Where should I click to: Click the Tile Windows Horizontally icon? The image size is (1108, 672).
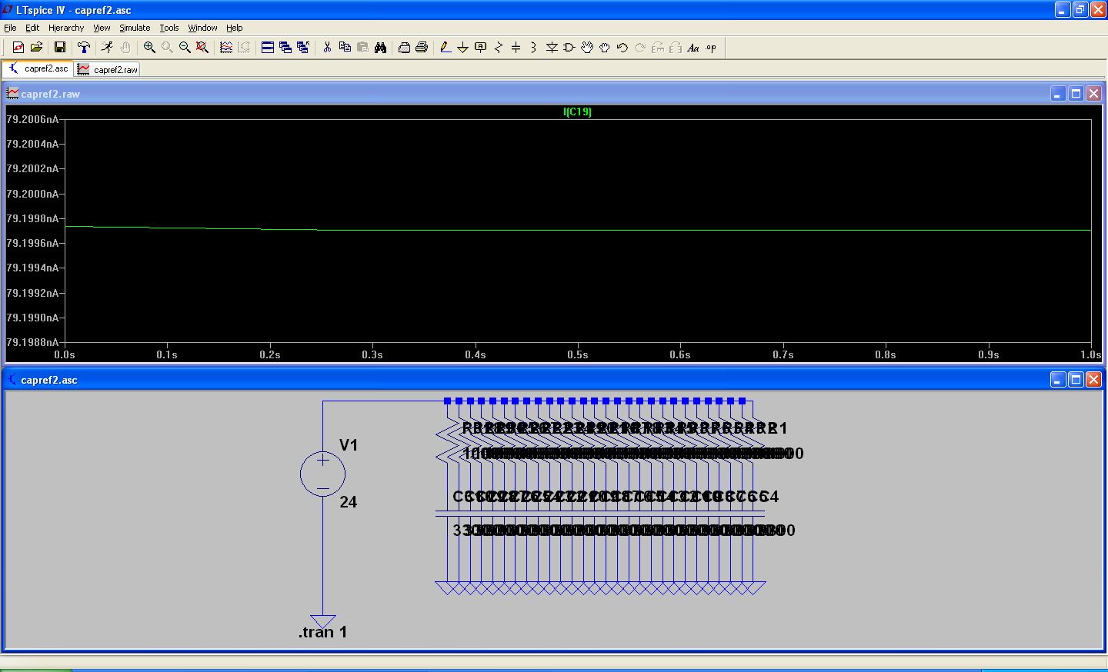pyautogui.click(x=268, y=48)
